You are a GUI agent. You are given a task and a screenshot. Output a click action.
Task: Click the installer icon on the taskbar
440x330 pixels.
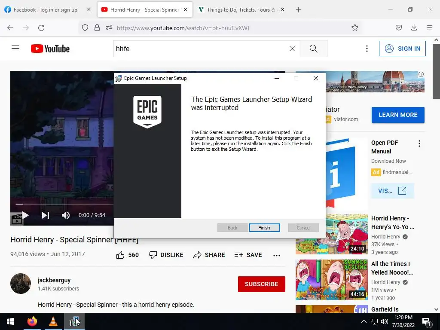[x=74, y=321]
